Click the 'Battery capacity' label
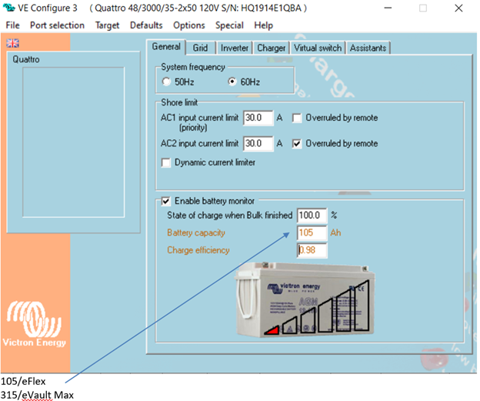Viewport: 480px width, 401px height. [x=196, y=232]
